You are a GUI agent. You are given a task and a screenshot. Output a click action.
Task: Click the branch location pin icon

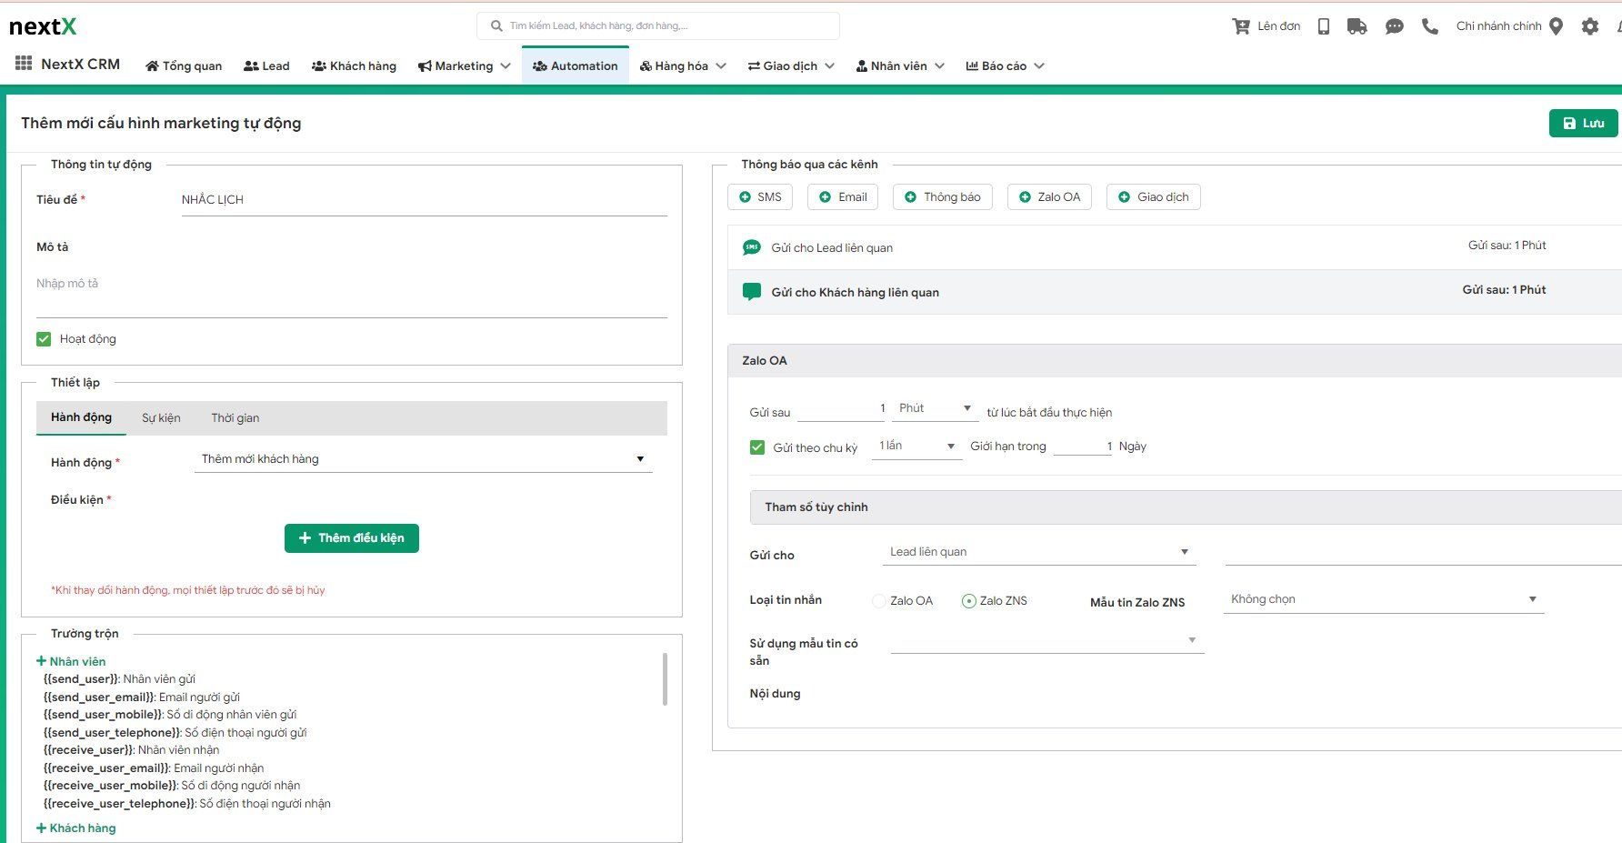[x=1556, y=26]
